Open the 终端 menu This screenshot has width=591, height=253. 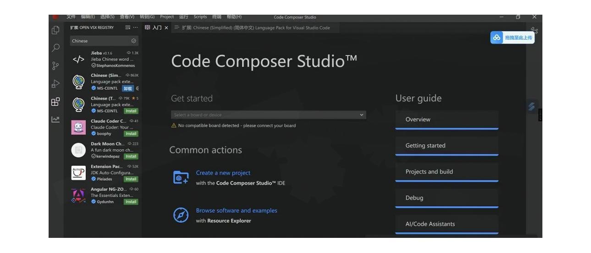click(x=217, y=17)
